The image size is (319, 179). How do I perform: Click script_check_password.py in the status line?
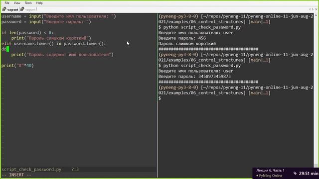click(x=31, y=170)
